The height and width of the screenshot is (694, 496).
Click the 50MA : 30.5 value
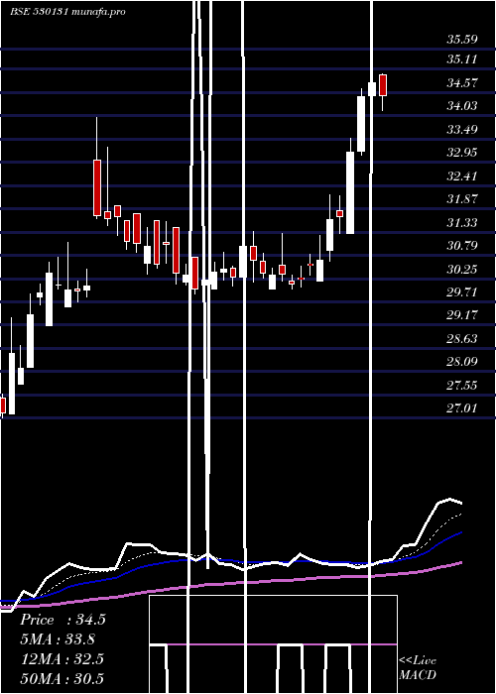pos(62,679)
